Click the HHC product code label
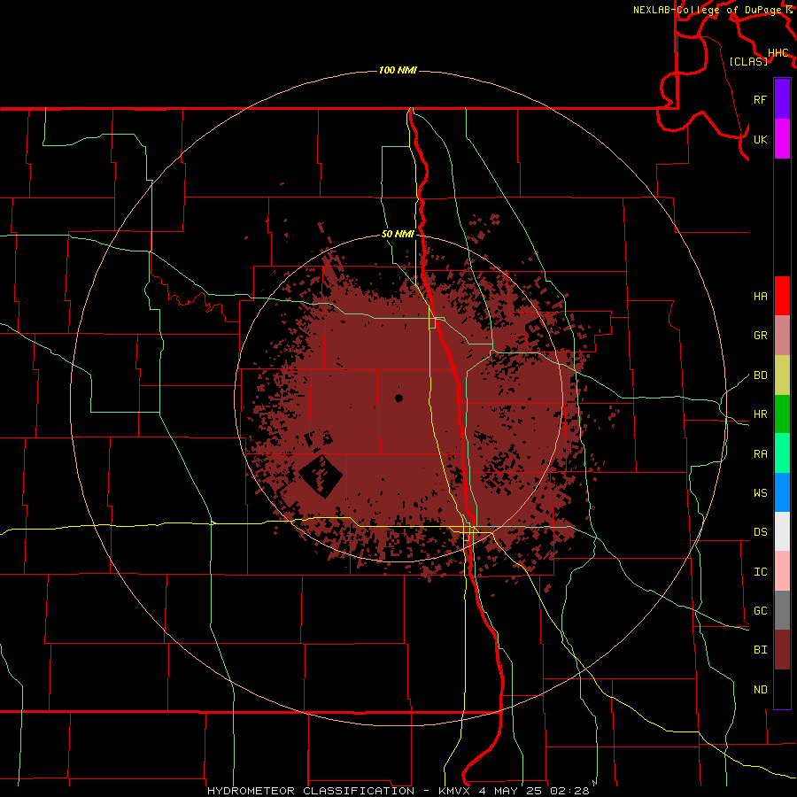Image resolution: width=797 pixels, height=797 pixels. click(x=778, y=53)
